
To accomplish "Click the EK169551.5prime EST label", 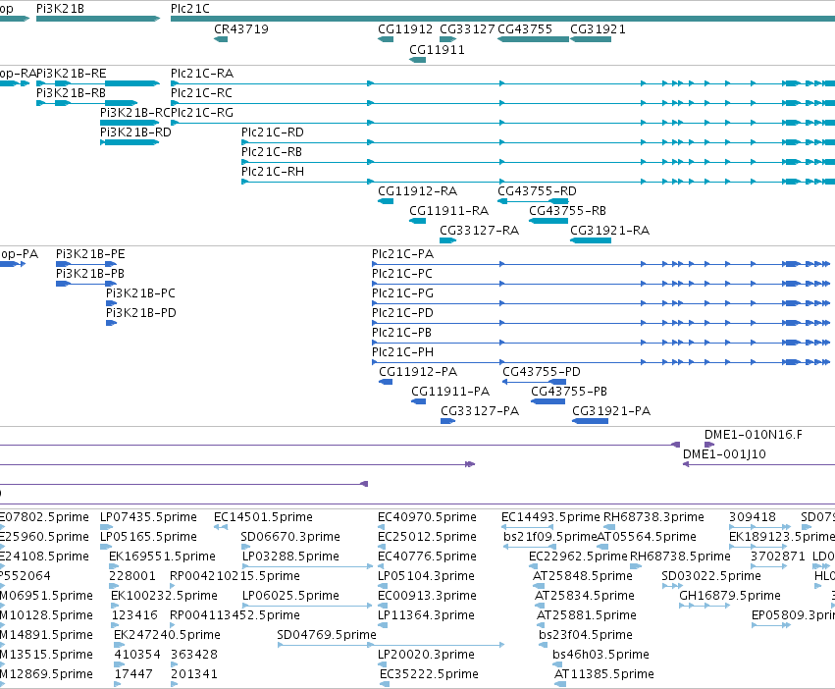I will click(x=163, y=556).
